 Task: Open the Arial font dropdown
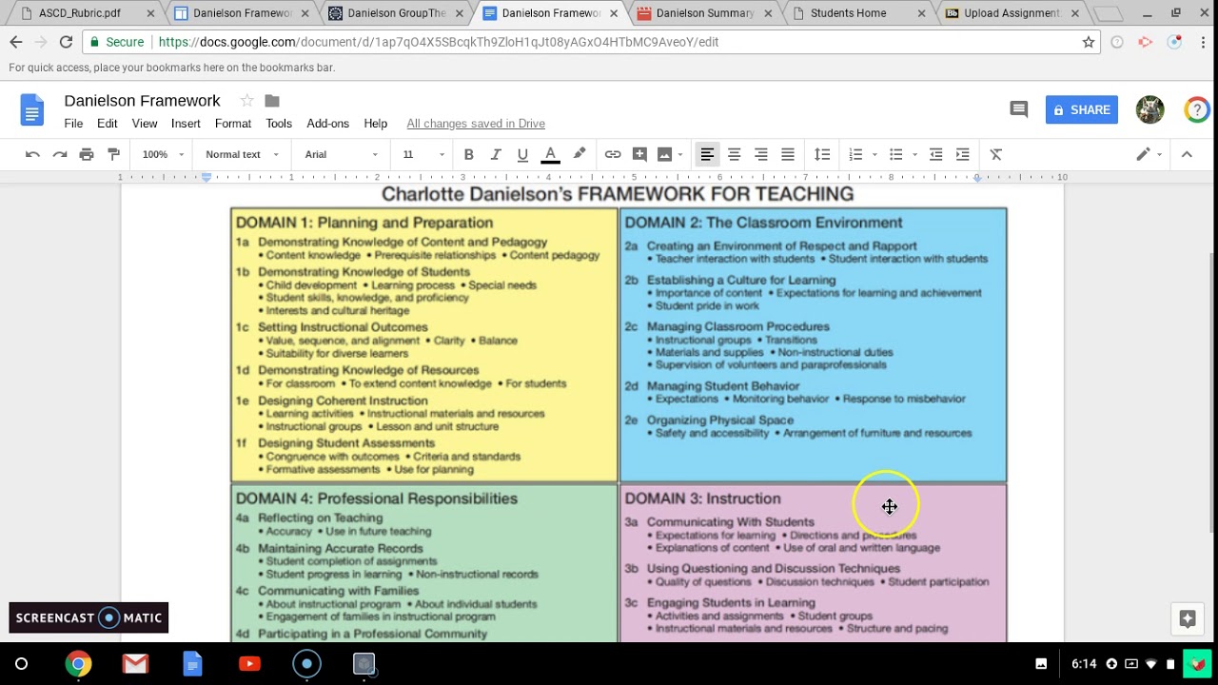point(341,154)
